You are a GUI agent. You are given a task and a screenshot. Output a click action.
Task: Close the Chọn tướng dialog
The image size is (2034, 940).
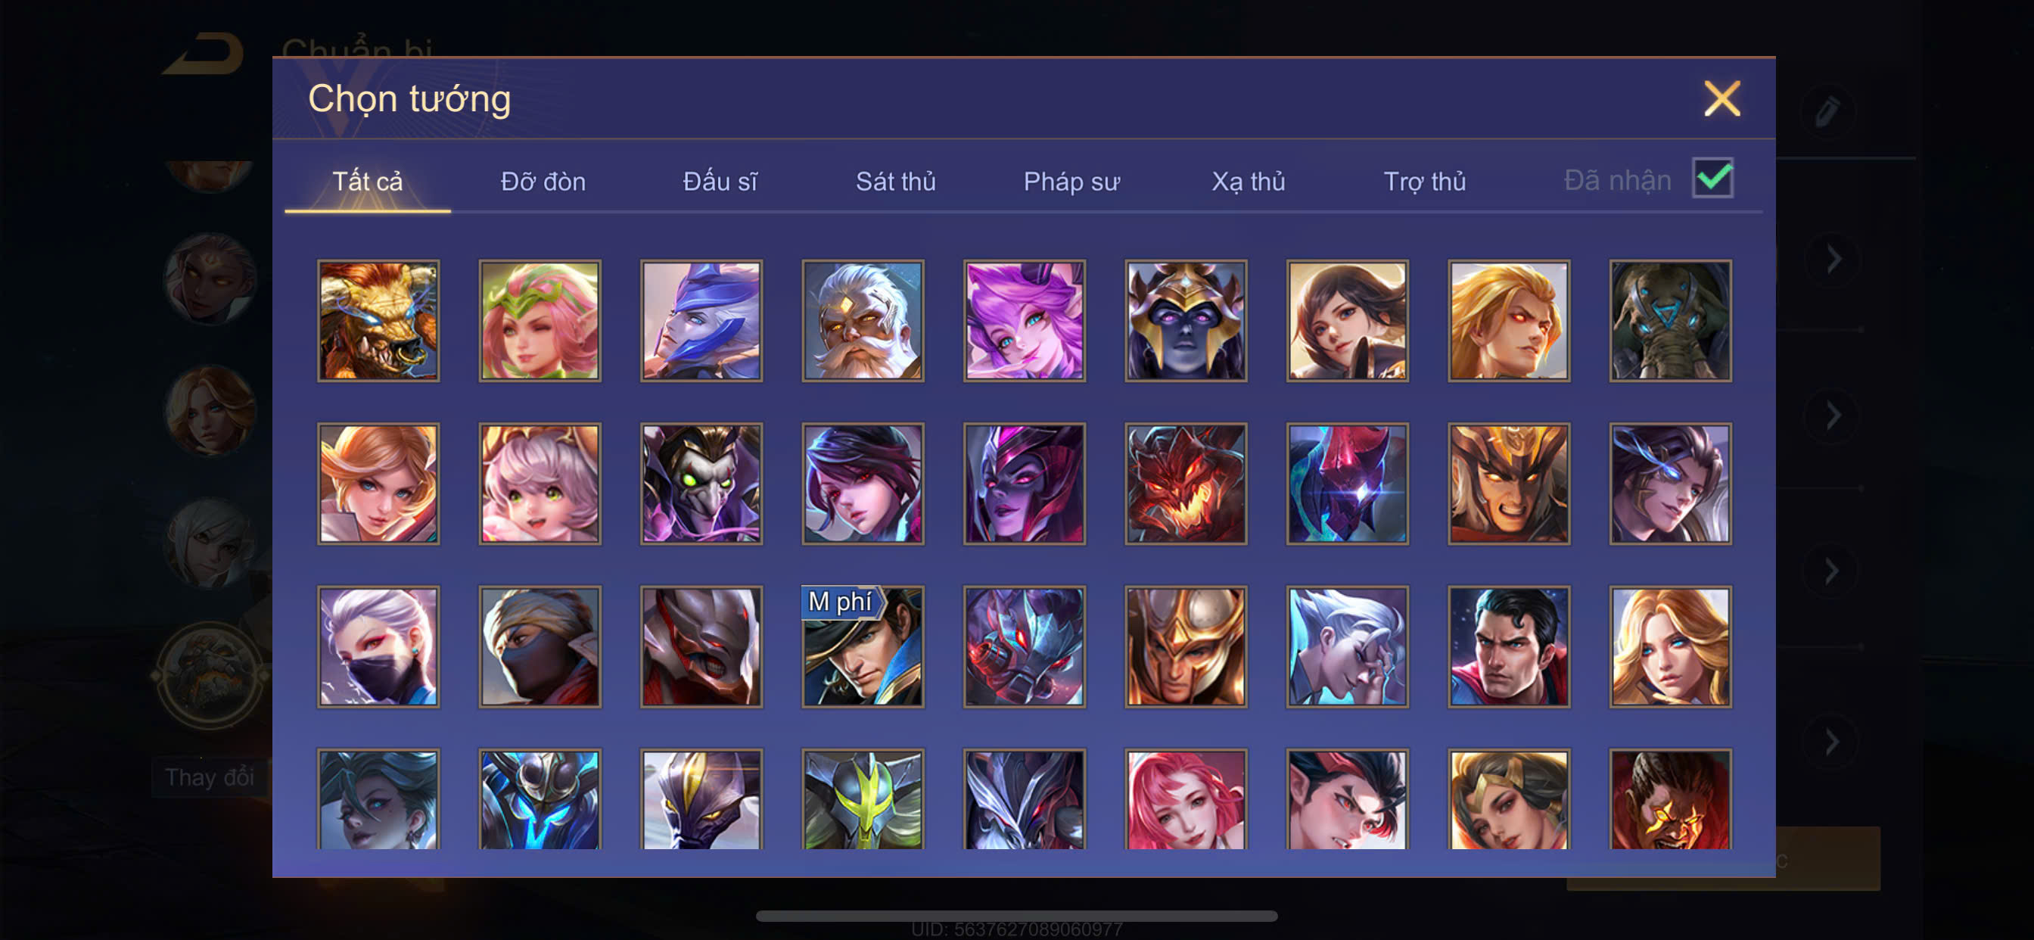pyautogui.click(x=1721, y=98)
